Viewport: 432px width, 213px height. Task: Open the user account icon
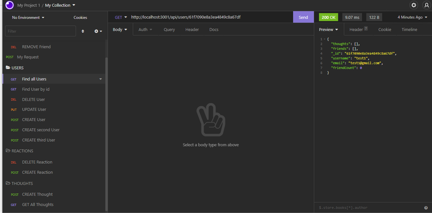(x=427, y=5)
